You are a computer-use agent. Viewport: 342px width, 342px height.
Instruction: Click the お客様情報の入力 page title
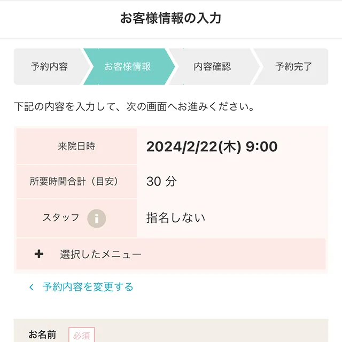click(x=170, y=19)
